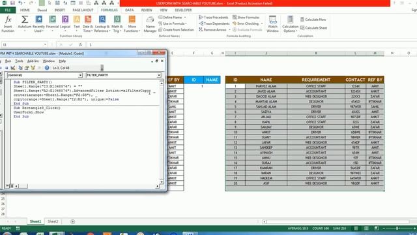Select the Sheet1 tab

pyautogui.click(x=35, y=221)
